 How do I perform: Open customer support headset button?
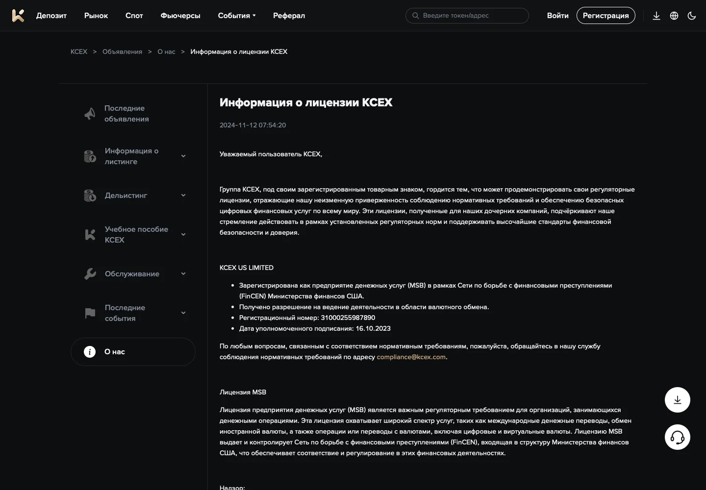coord(678,437)
